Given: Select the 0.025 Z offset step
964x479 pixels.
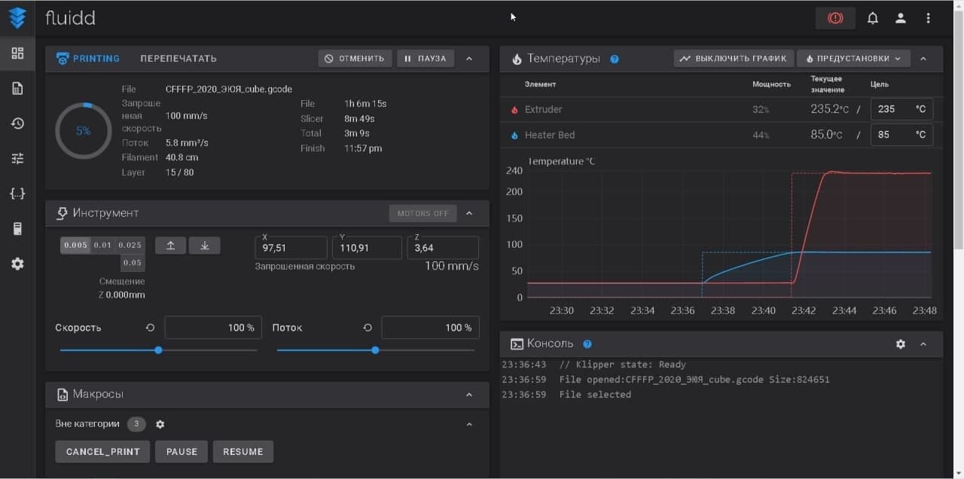Looking at the screenshot, I should tap(130, 246).
